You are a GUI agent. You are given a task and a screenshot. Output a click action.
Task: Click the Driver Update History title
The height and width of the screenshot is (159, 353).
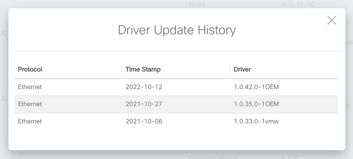point(177,30)
